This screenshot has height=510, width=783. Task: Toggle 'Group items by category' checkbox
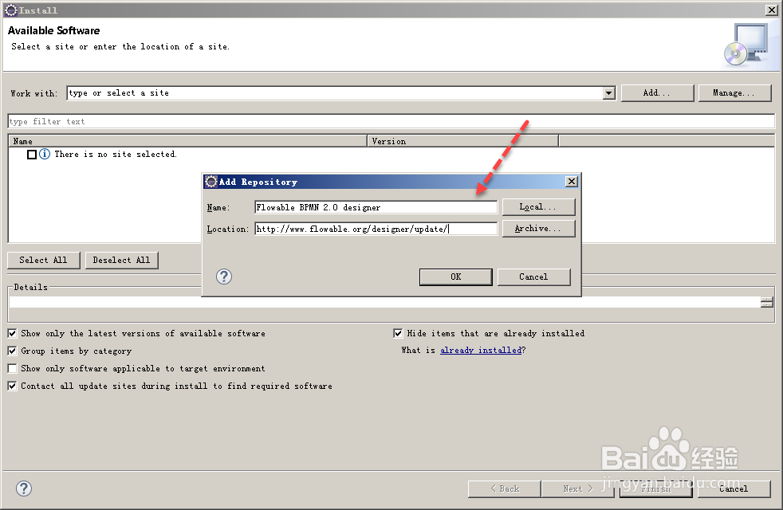click(x=13, y=351)
